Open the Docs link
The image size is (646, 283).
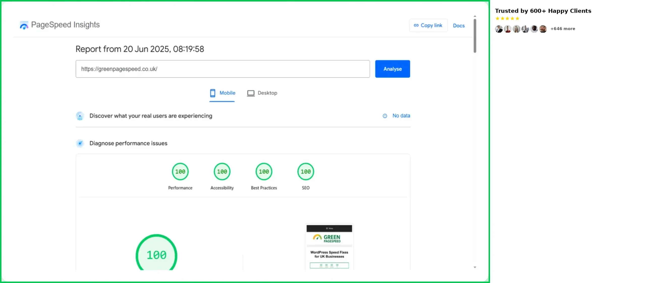coord(458,26)
